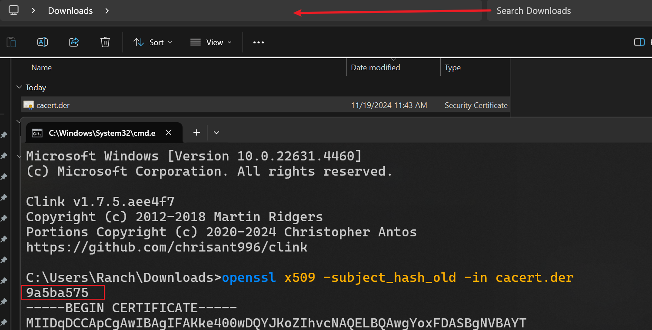Click the cacert.der certificate file icon

tap(29, 105)
